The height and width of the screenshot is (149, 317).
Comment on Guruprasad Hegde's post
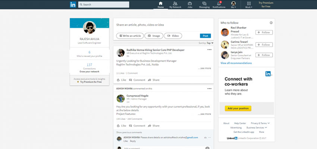point(137,126)
